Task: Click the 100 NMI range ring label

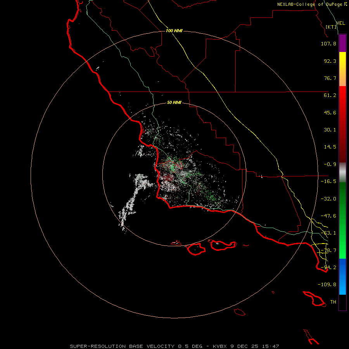Action: (x=174, y=31)
